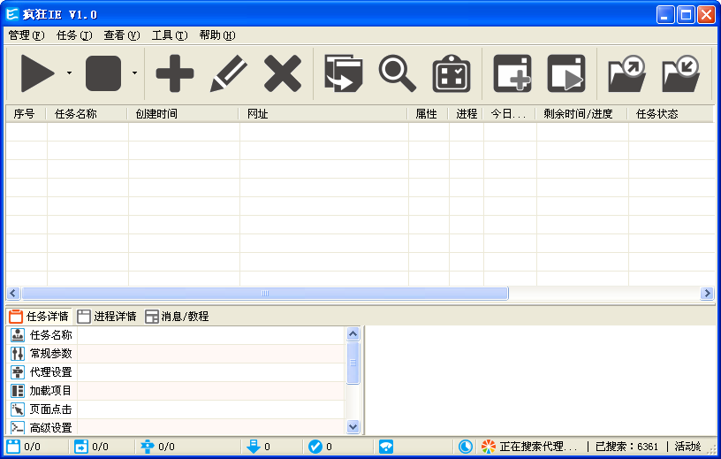
Task: Delete task using the X toolbar icon
Action: [x=283, y=73]
